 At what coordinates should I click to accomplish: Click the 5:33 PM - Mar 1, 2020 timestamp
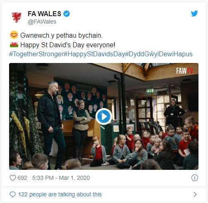(61, 178)
